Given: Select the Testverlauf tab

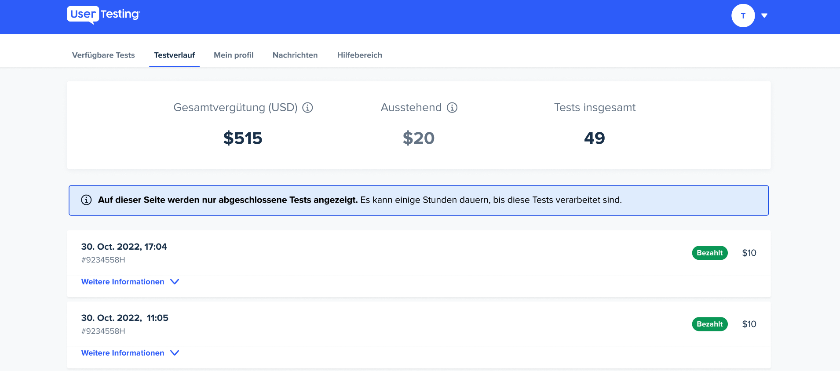Looking at the screenshot, I should [x=174, y=55].
